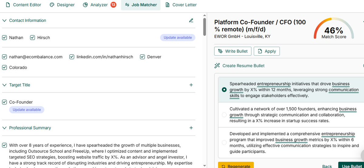The height and width of the screenshot is (168, 364).
Task: Uncheck the Colorado checkbox
Action: point(5,68)
